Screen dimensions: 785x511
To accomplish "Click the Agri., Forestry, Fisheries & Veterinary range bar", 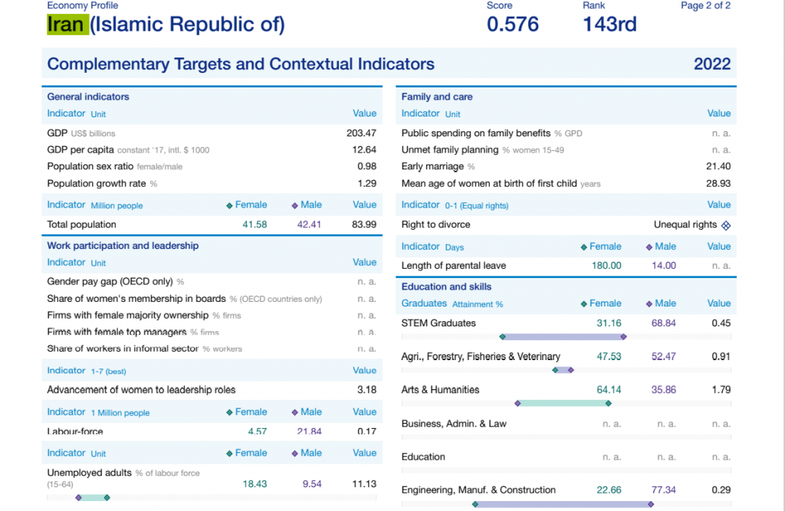I will (563, 370).
